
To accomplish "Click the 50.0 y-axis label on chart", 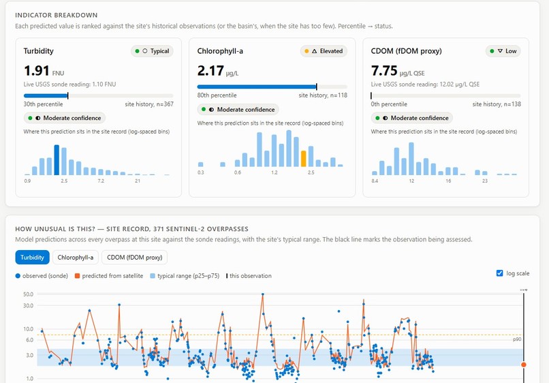I will click(29, 294).
